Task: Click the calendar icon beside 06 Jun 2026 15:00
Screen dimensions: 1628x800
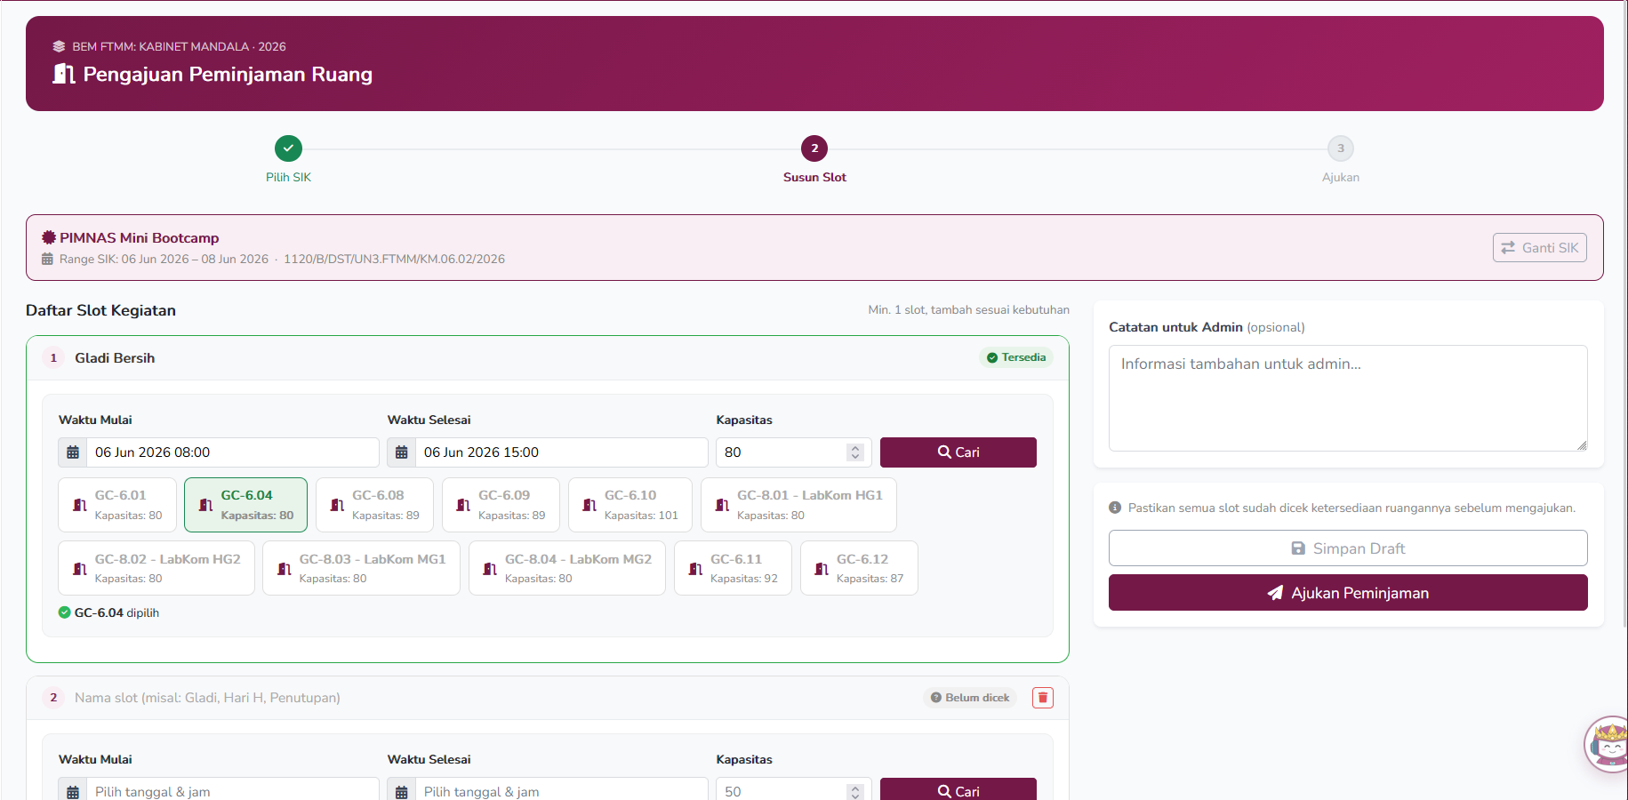Action: [402, 452]
